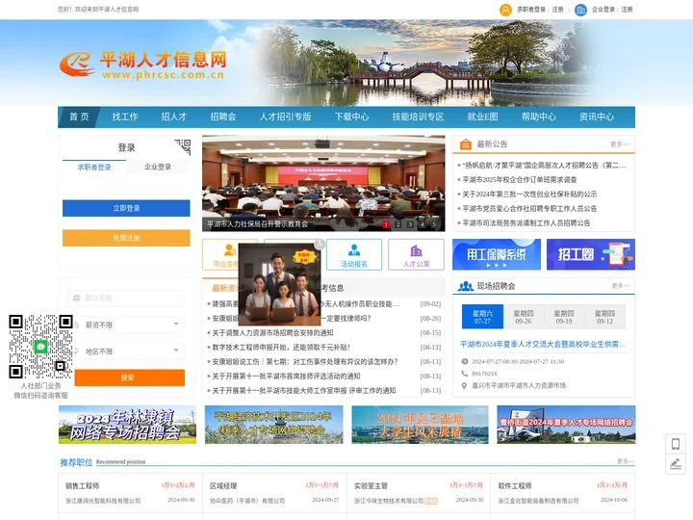Click 企业登录 link in top bar
This screenshot has height=520, width=693.
pos(603,10)
